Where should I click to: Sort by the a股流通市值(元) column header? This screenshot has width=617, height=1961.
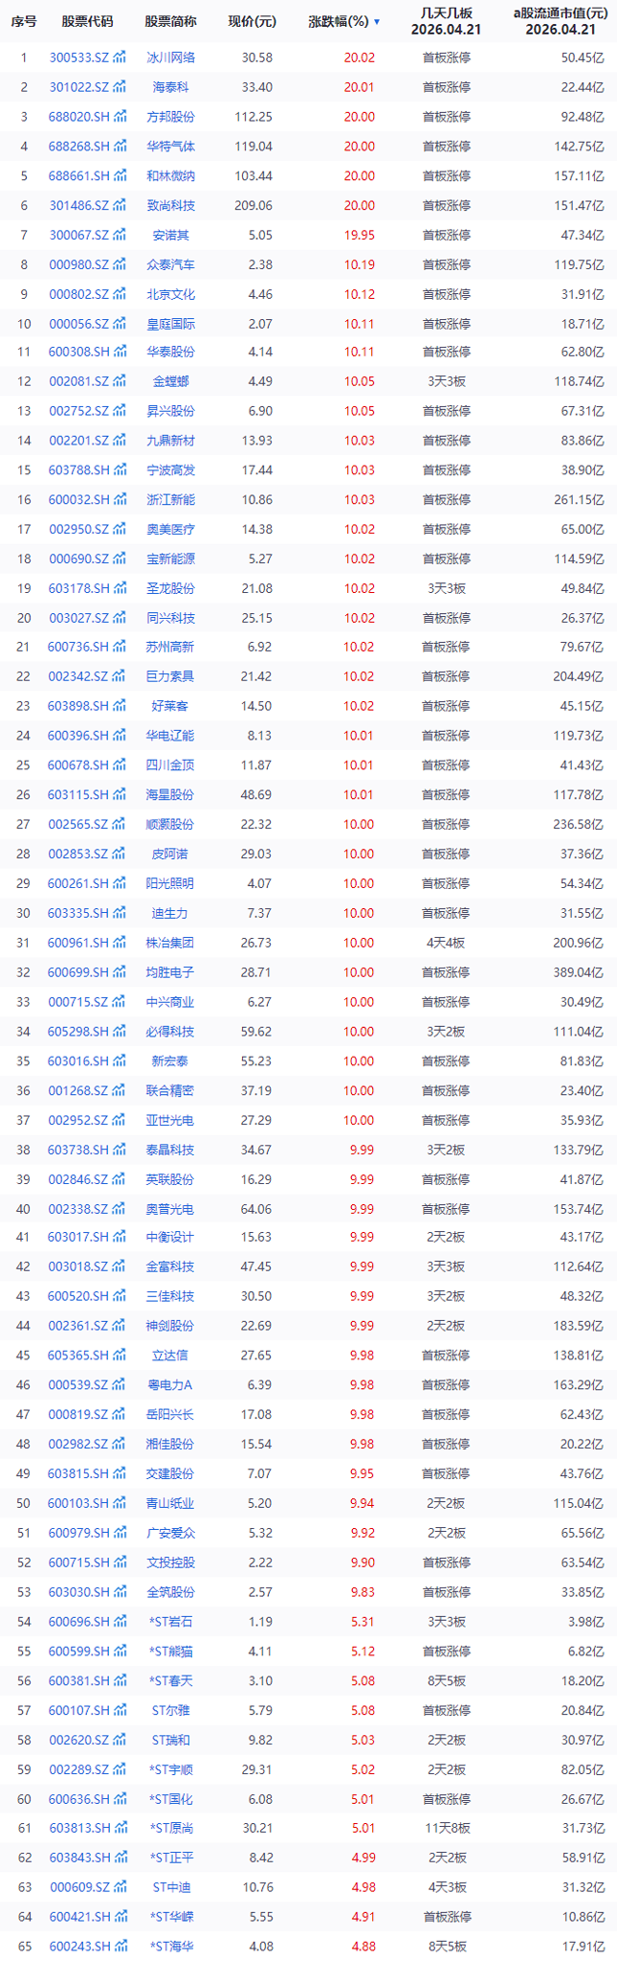click(560, 13)
